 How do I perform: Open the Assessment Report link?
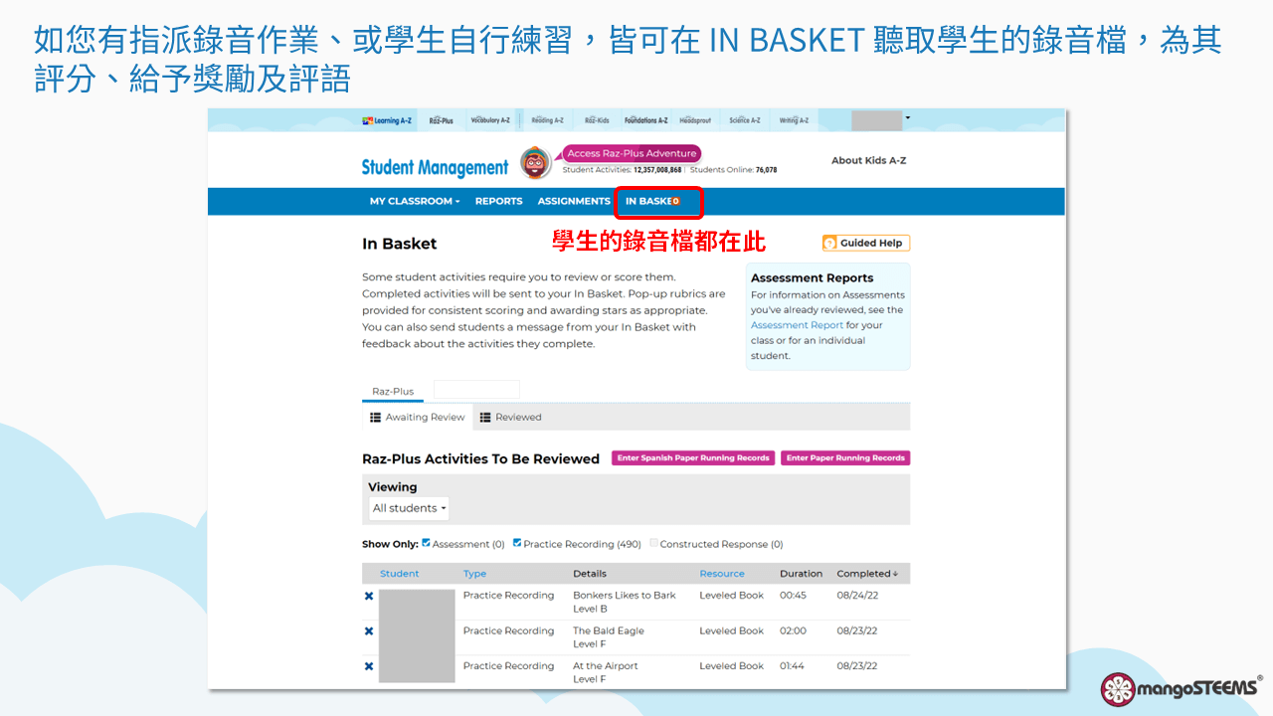(797, 325)
